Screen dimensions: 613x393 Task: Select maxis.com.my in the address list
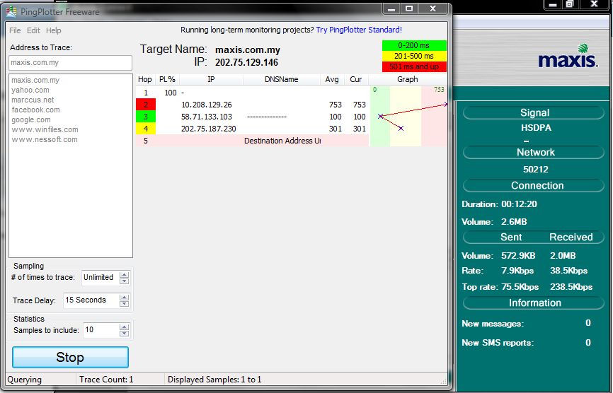click(35, 80)
